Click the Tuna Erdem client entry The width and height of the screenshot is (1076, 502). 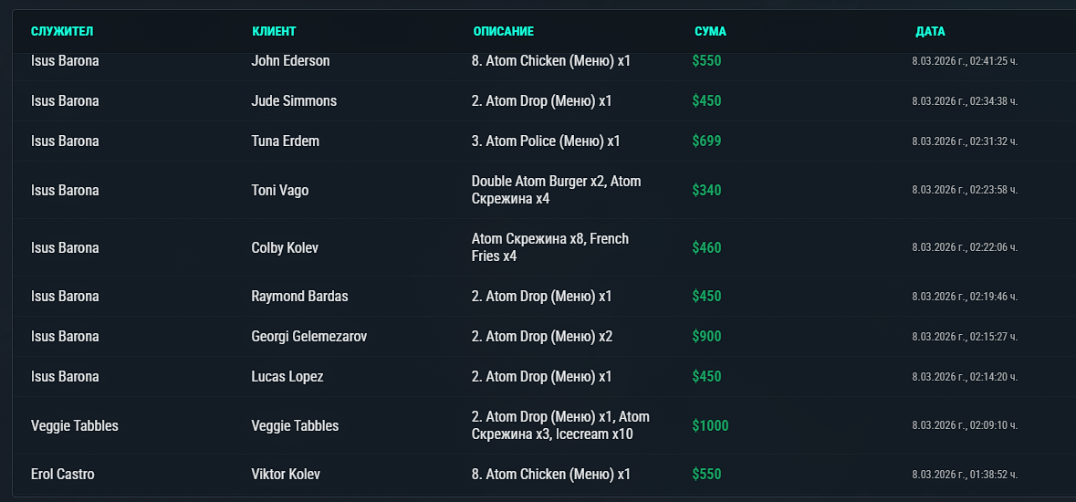coord(285,141)
